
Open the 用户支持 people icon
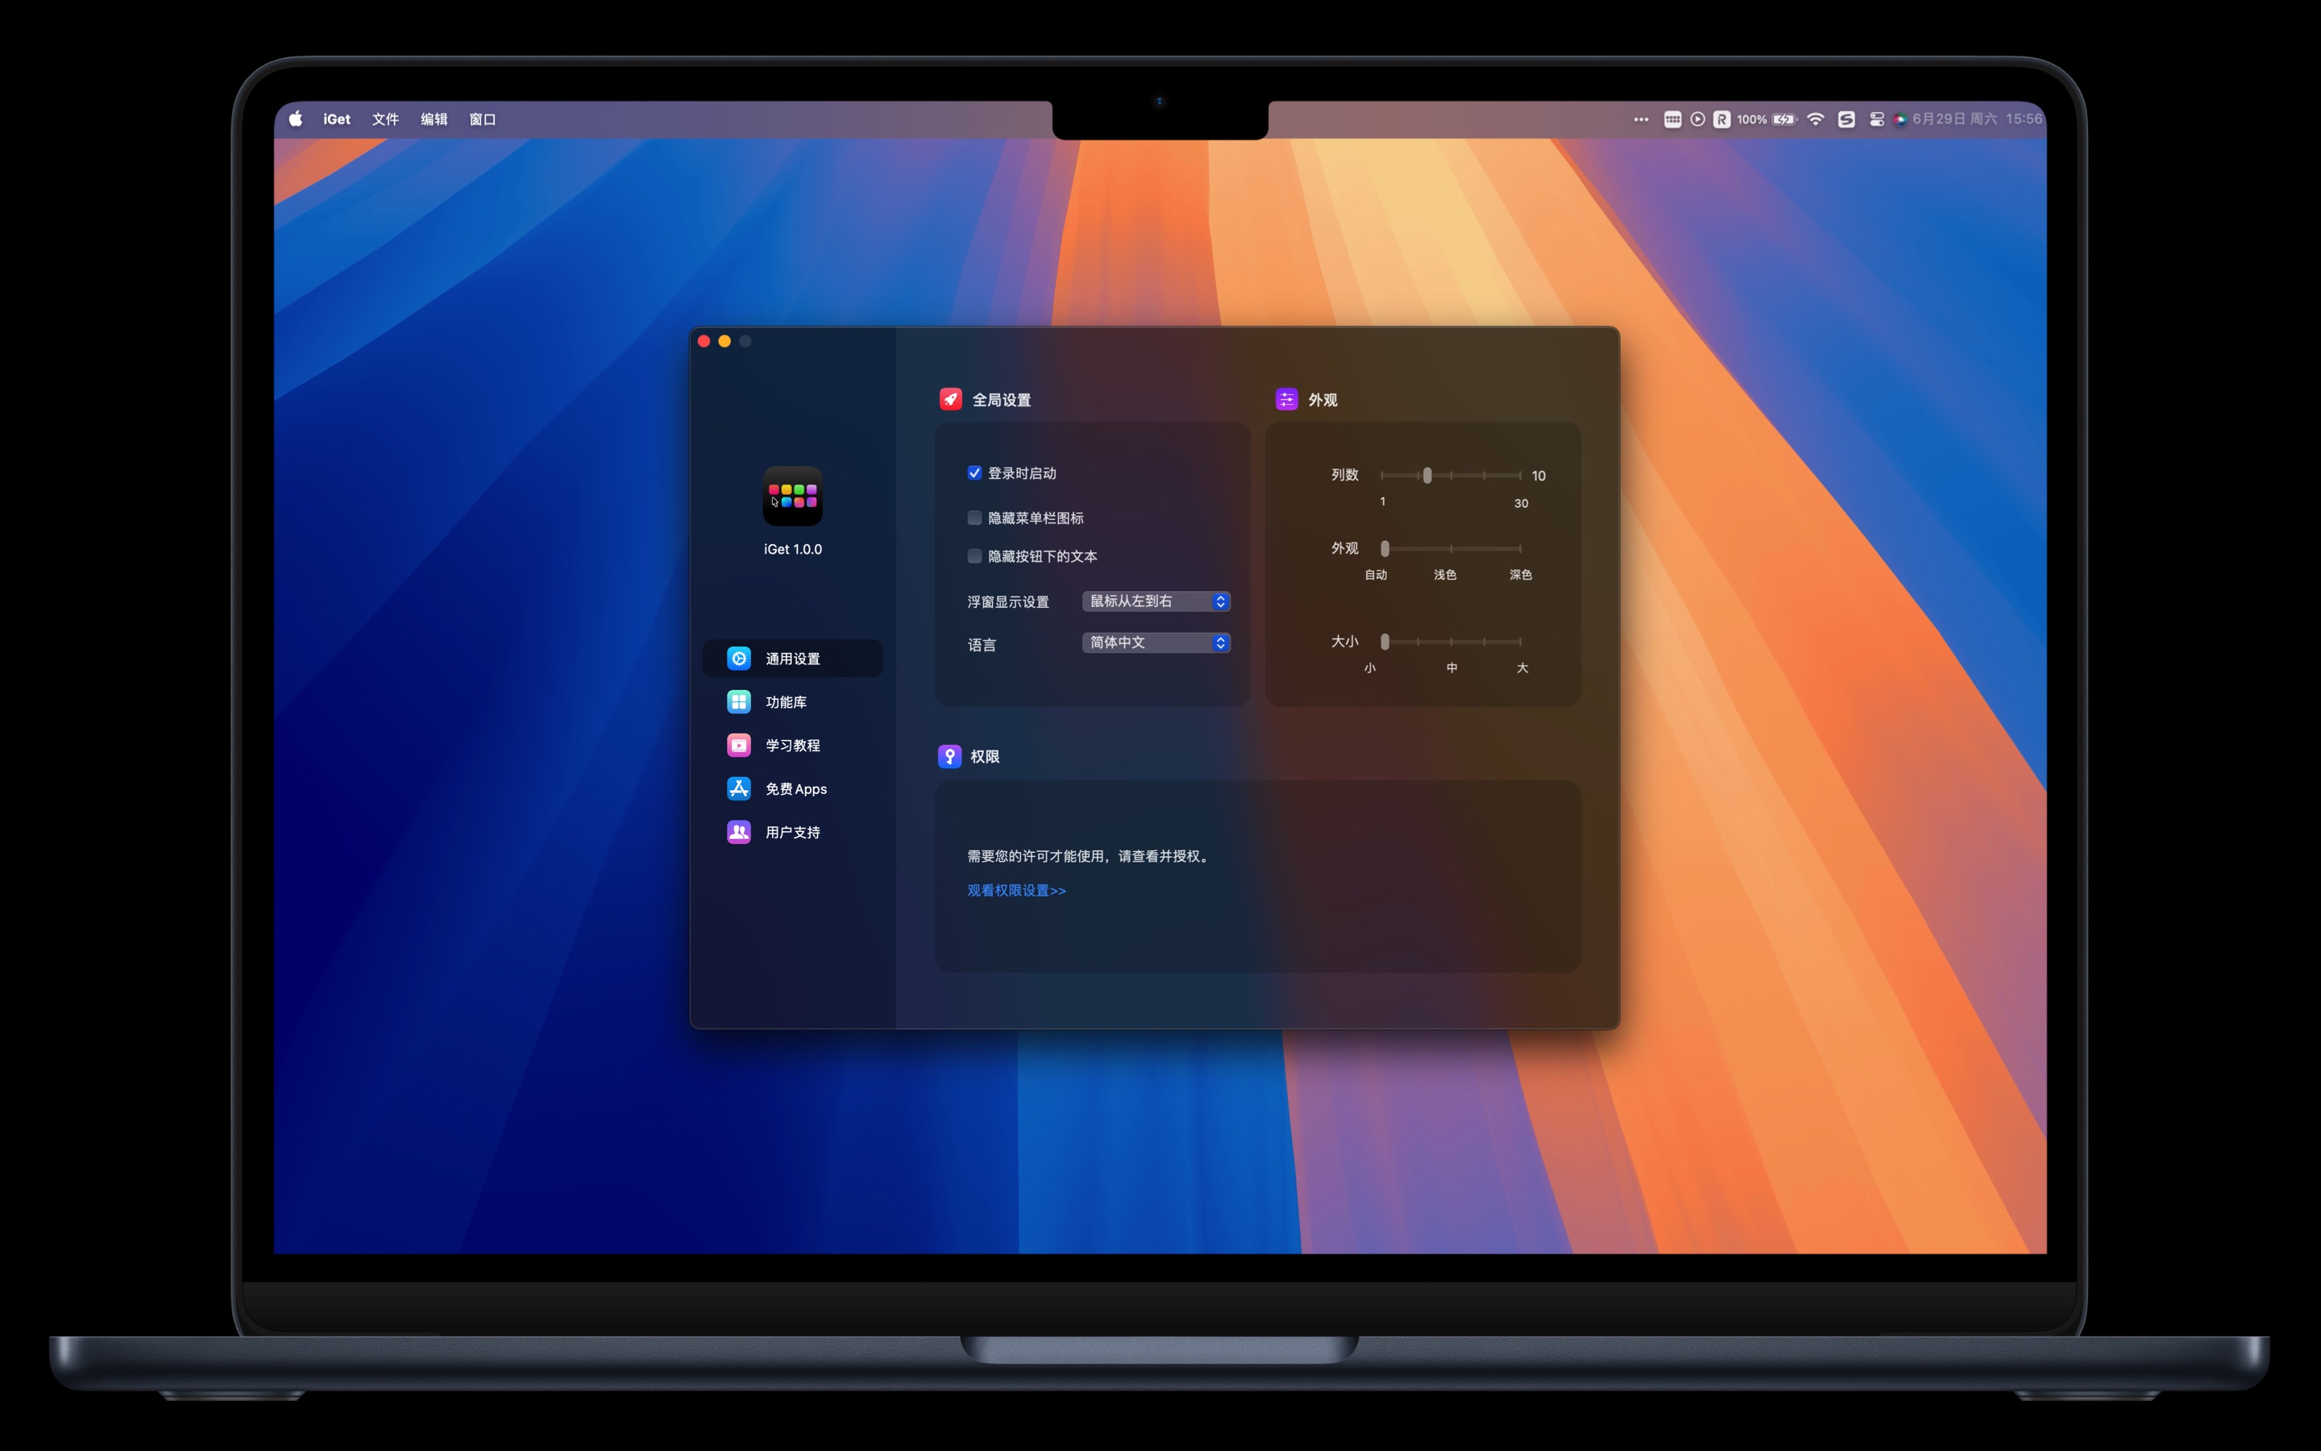point(738,832)
